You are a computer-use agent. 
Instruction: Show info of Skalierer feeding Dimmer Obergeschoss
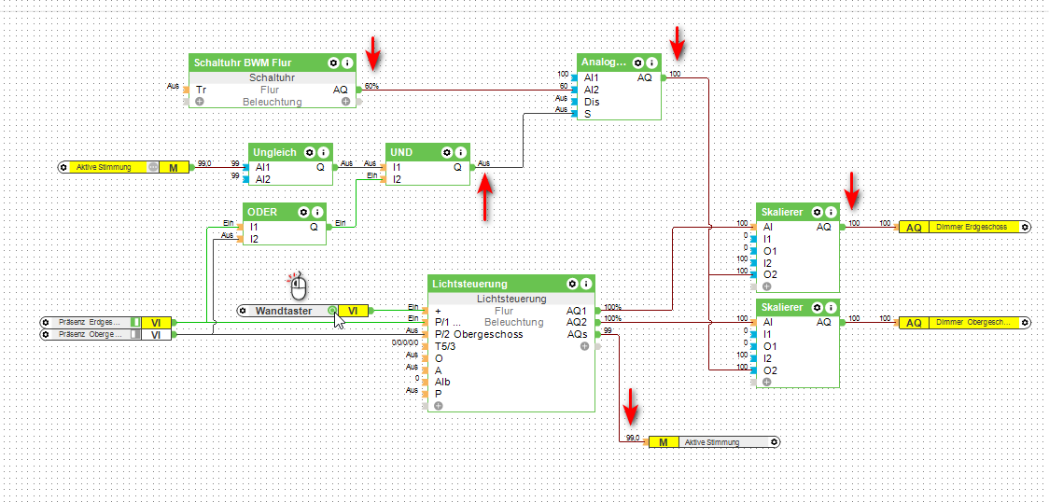pos(831,308)
